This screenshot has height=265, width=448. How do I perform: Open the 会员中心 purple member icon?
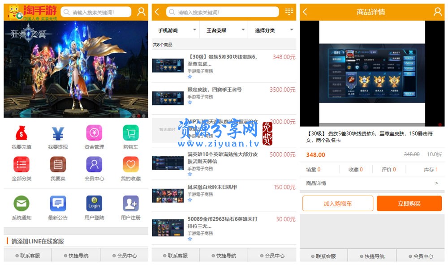pos(94,164)
